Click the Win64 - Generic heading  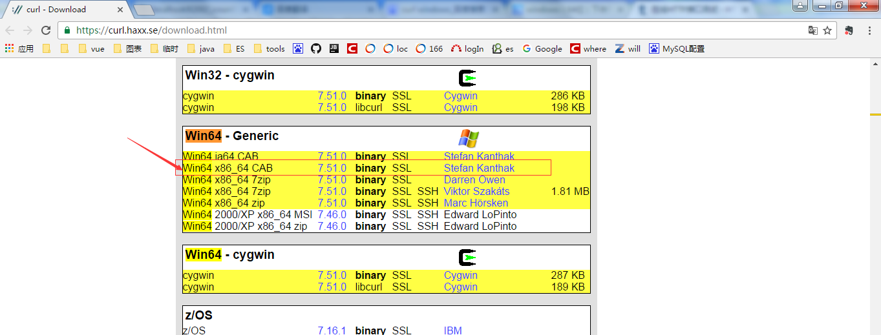(x=232, y=136)
